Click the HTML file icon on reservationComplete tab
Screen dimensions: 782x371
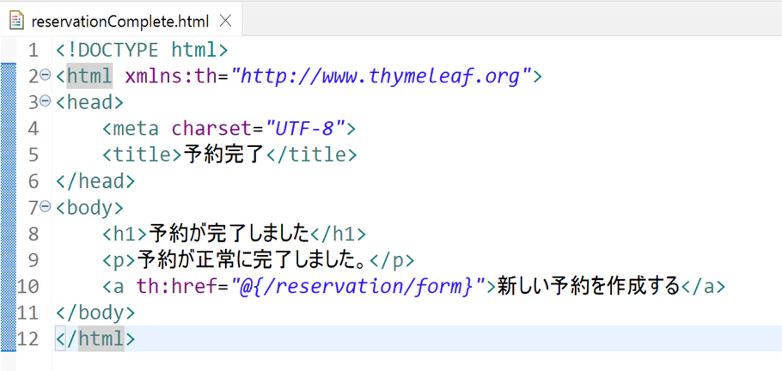pos(16,21)
